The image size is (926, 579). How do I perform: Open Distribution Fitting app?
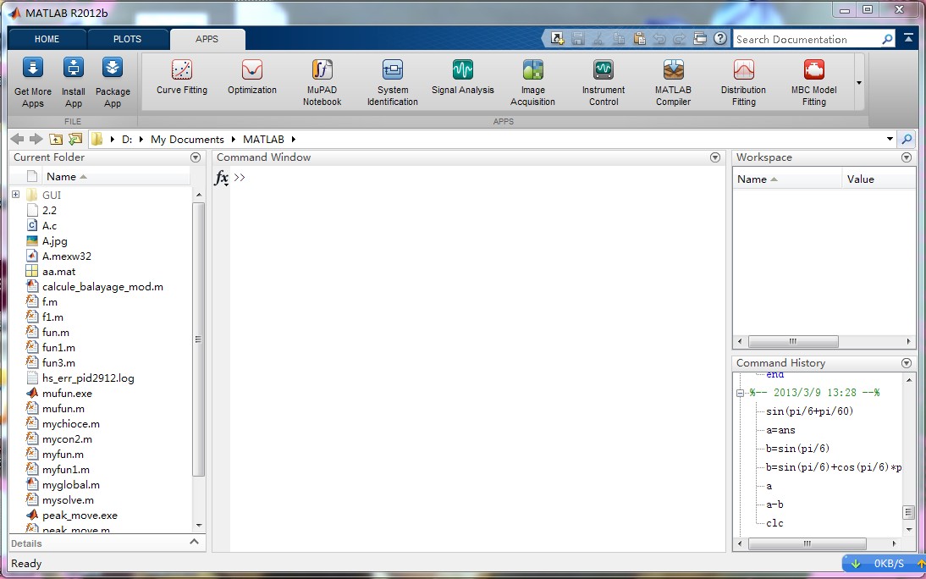tap(743, 82)
